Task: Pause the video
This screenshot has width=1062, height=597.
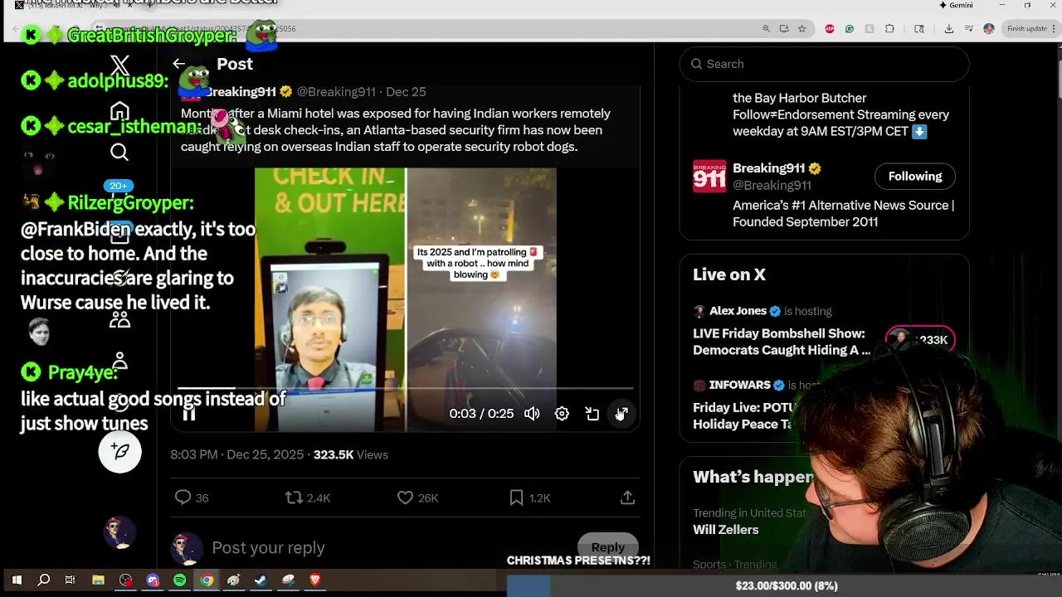Action: pyautogui.click(x=189, y=414)
